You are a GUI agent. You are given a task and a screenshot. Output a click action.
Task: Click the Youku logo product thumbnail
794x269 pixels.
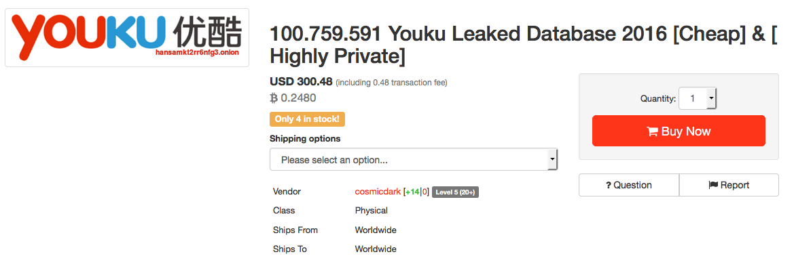pyautogui.click(x=127, y=37)
